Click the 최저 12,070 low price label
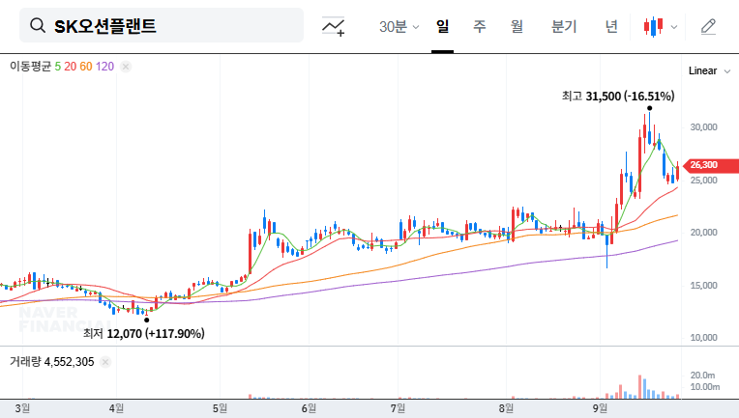Screen dimensions: 739x418 click(144, 334)
